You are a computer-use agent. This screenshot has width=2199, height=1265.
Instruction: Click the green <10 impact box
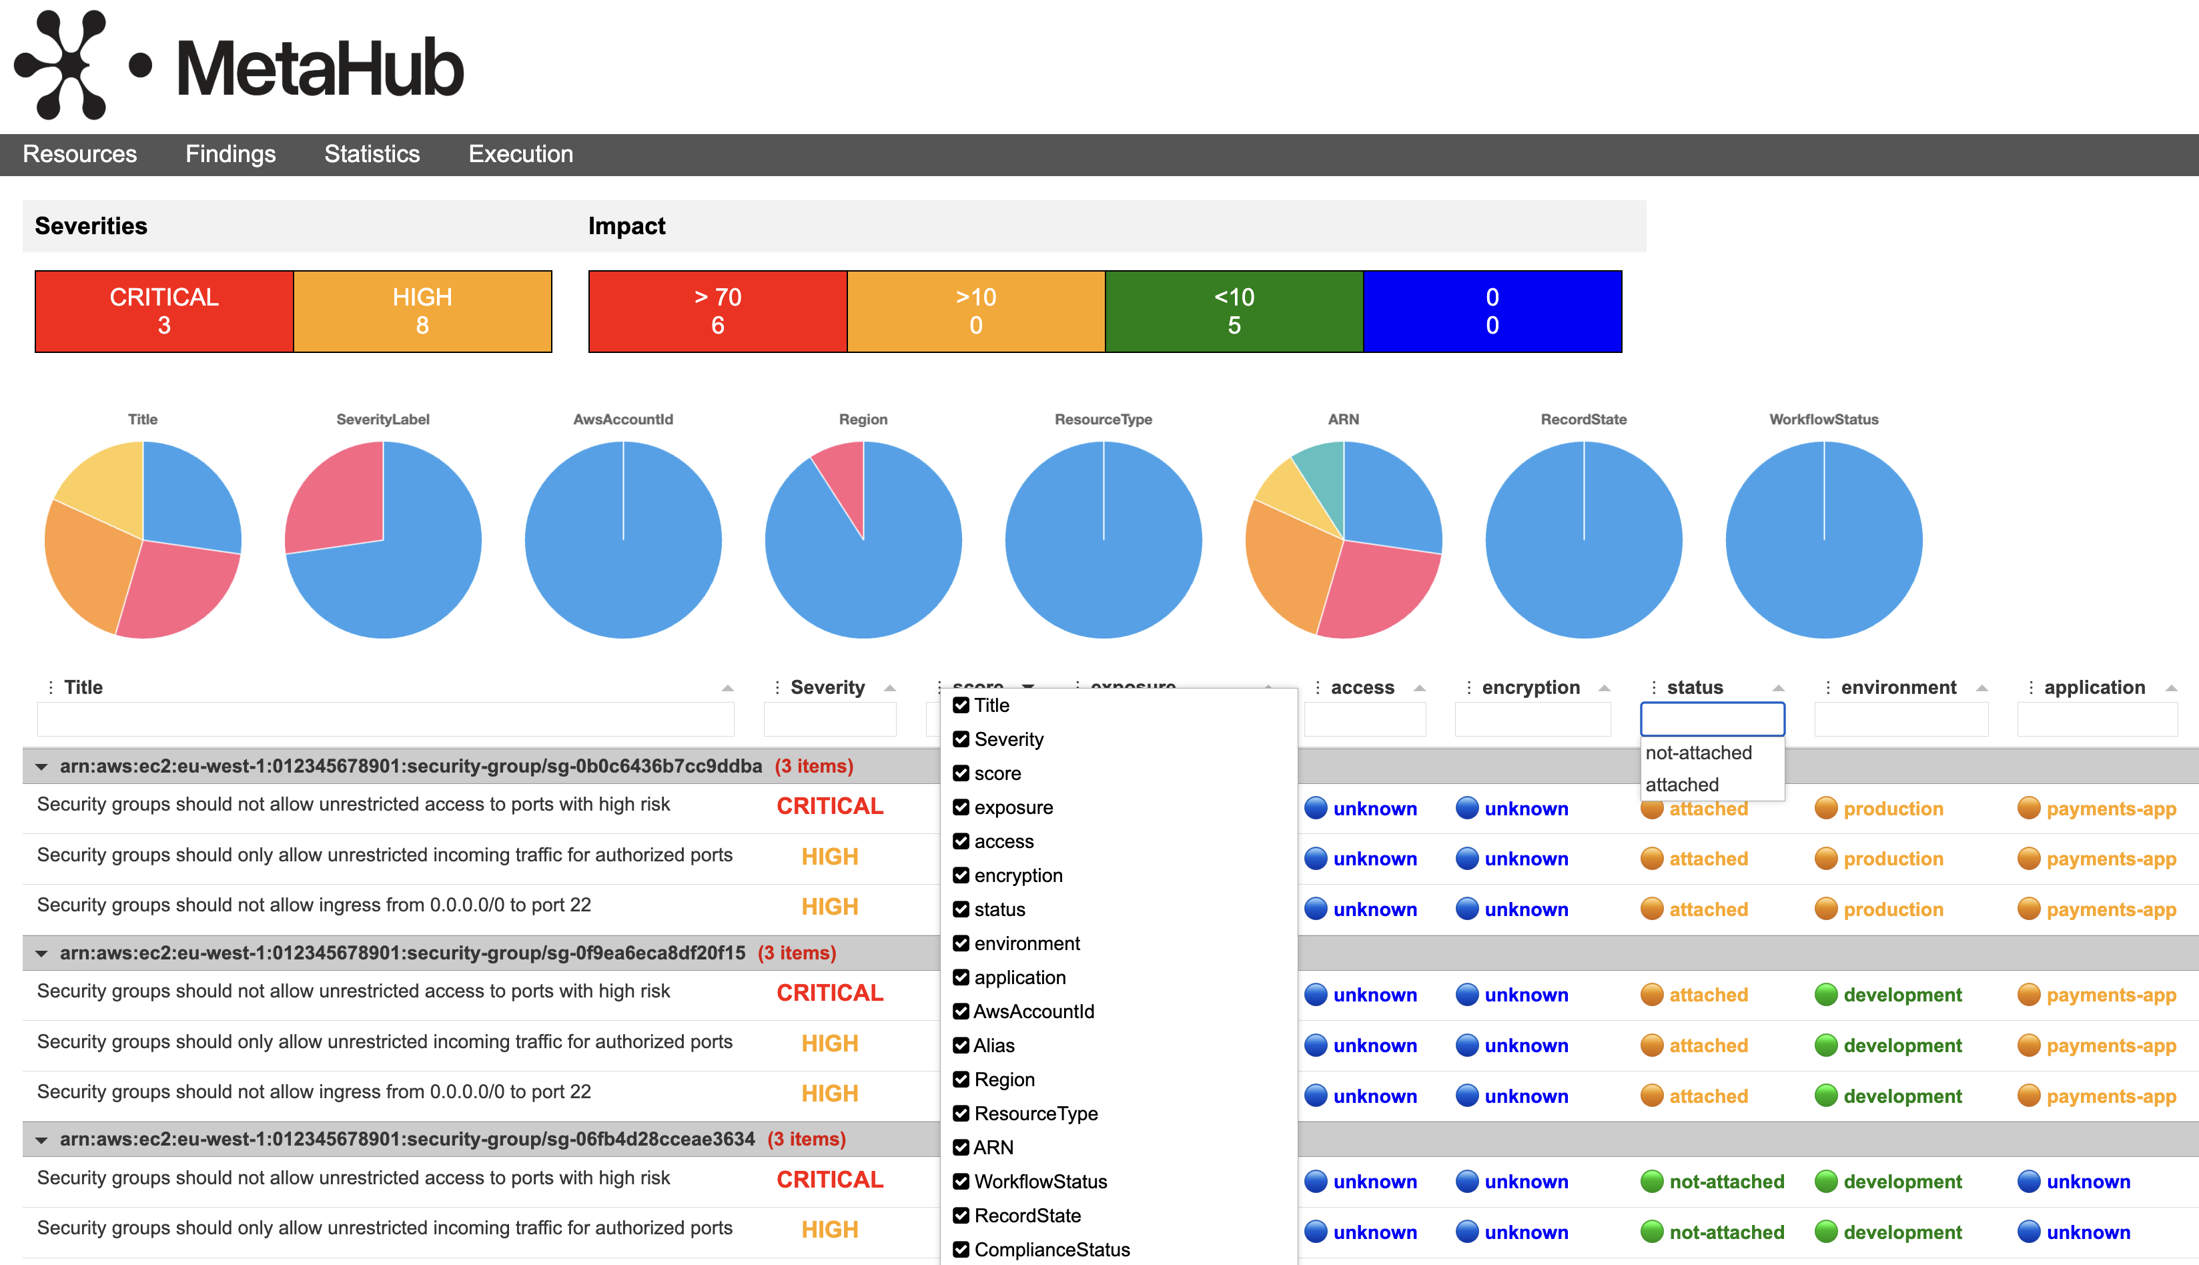click(1234, 311)
